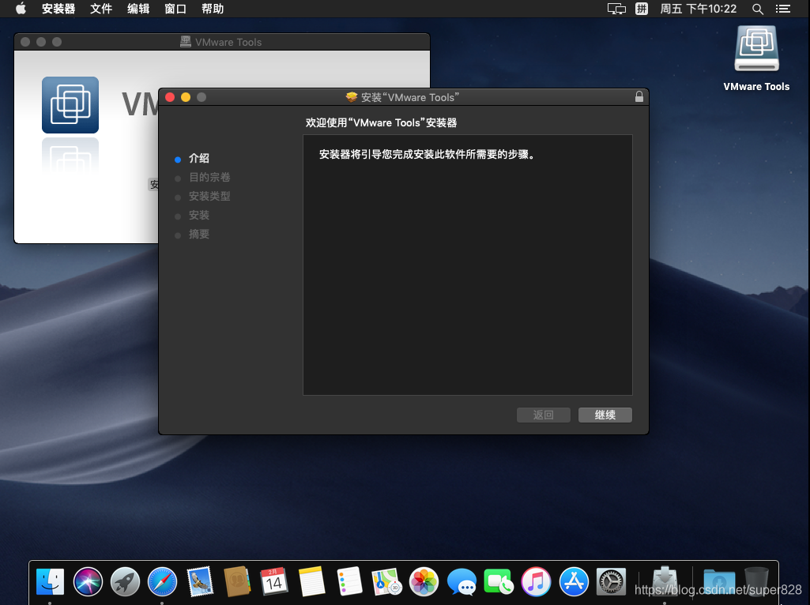Image resolution: width=810 pixels, height=605 pixels.
Task: Open Safari from the Dock
Action: pos(162,582)
